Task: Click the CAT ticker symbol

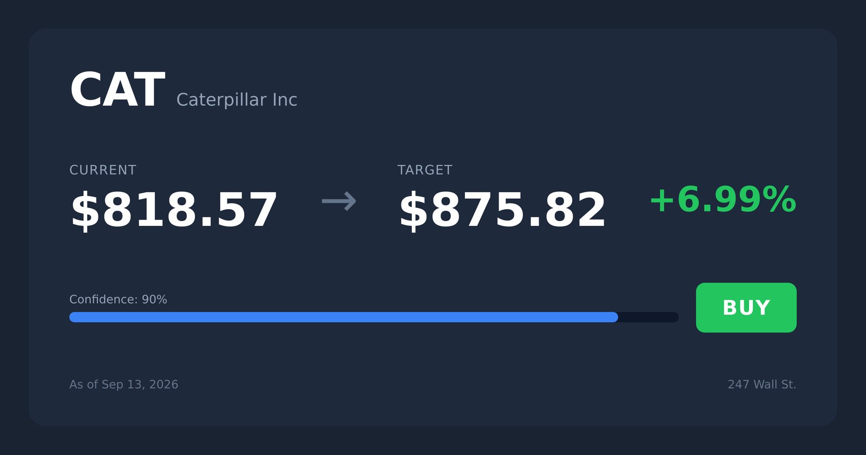Action: click(x=117, y=90)
